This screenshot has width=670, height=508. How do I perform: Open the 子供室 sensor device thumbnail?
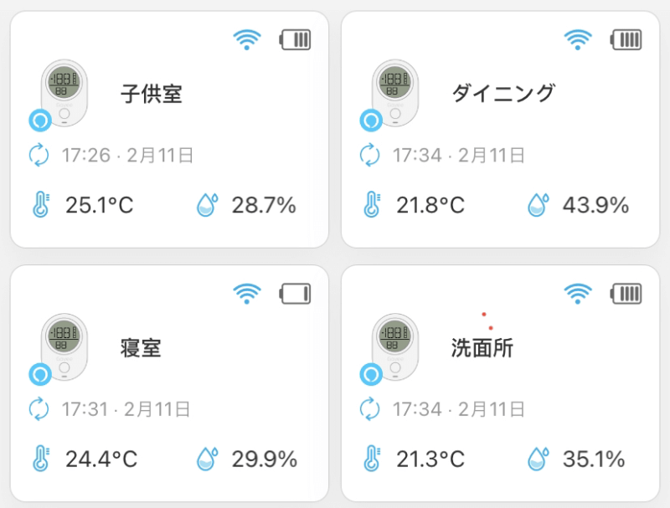point(64,92)
